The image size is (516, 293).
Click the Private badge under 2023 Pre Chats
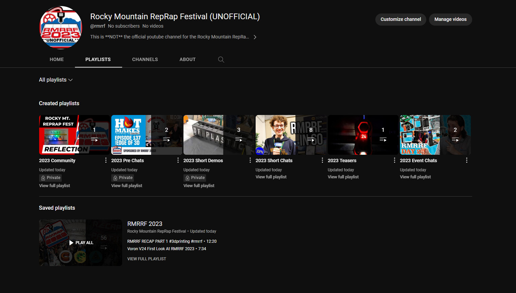pyautogui.click(x=123, y=178)
